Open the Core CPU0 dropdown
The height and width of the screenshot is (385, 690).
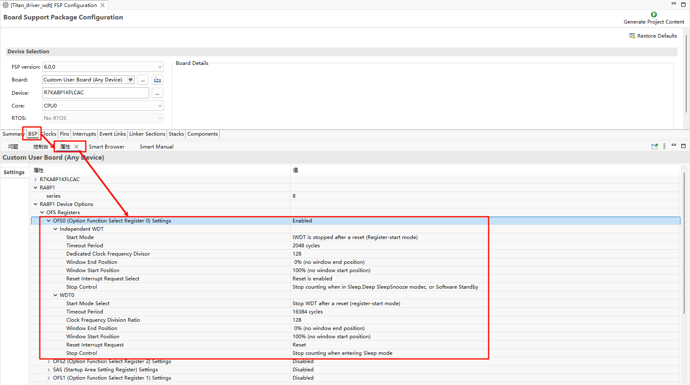[x=160, y=106]
